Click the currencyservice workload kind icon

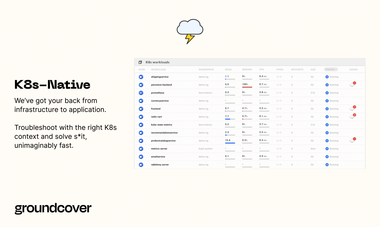pos(141,101)
